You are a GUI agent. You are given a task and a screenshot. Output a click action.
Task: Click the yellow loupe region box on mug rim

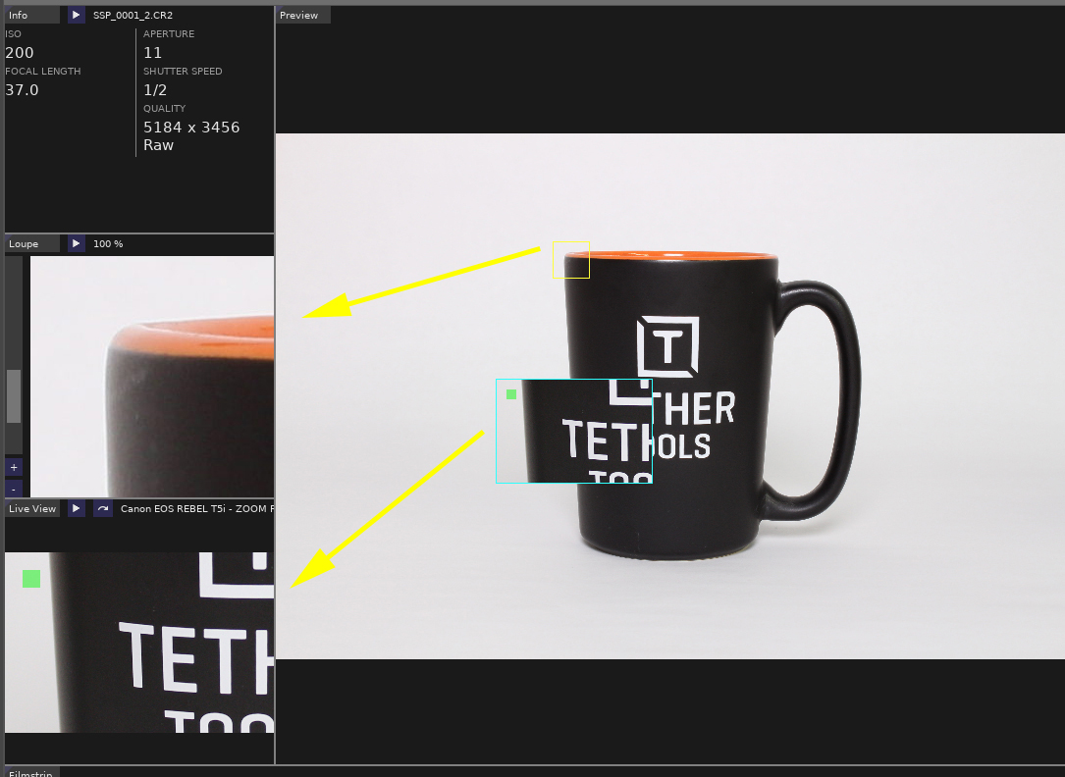pyautogui.click(x=570, y=259)
